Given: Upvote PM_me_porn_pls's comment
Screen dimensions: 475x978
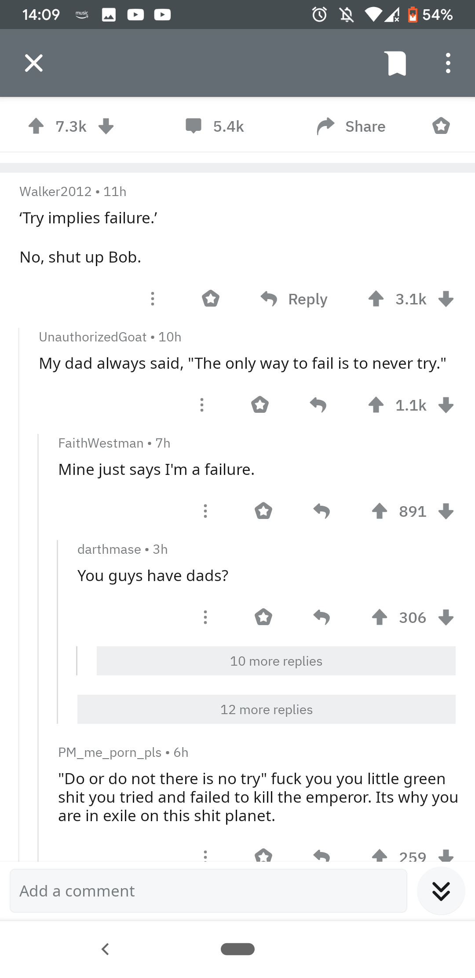Looking at the screenshot, I should (379, 855).
